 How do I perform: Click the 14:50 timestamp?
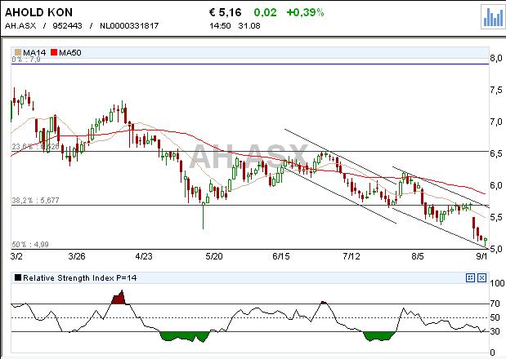point(220,26)
